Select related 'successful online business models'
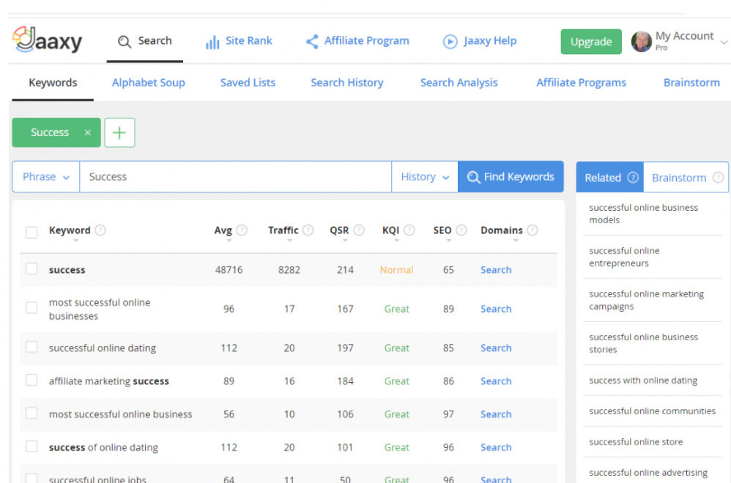Viewport: 731px width, 483px height. click(x=643, y=214)
